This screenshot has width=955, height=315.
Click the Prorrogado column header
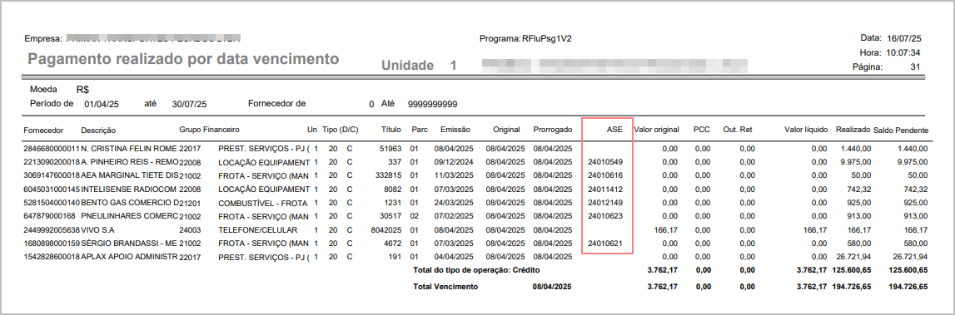coord(553,130)
